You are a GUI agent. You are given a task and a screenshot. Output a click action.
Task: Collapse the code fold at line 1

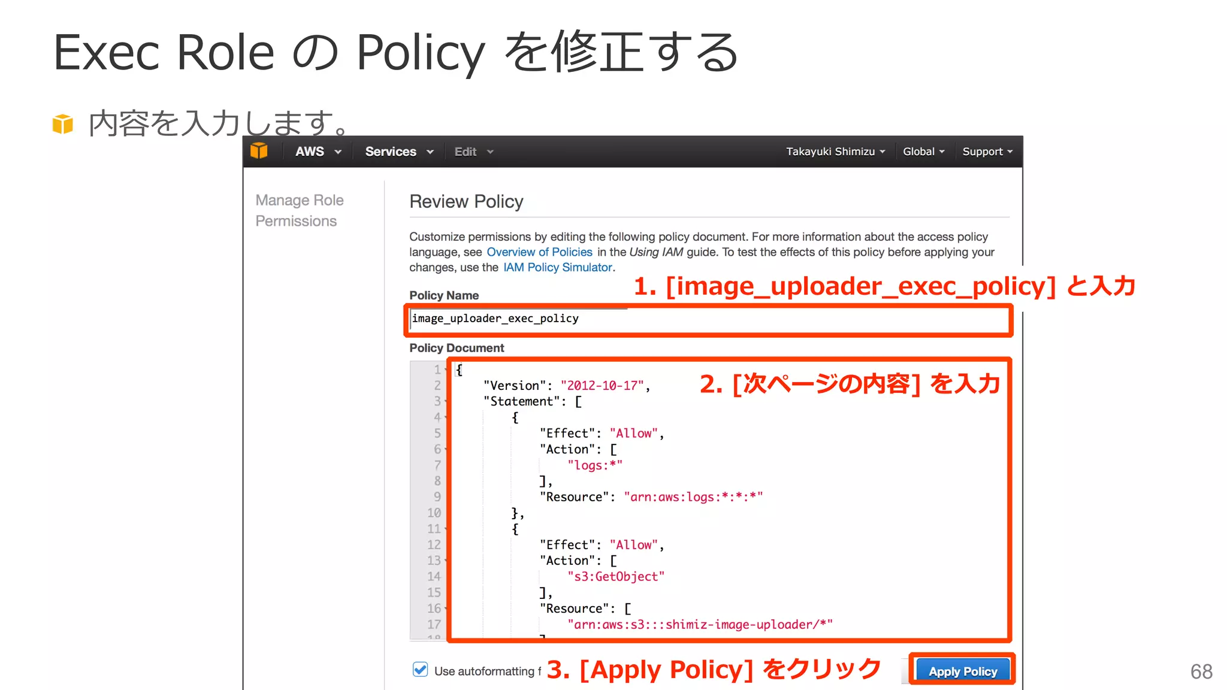446,370
